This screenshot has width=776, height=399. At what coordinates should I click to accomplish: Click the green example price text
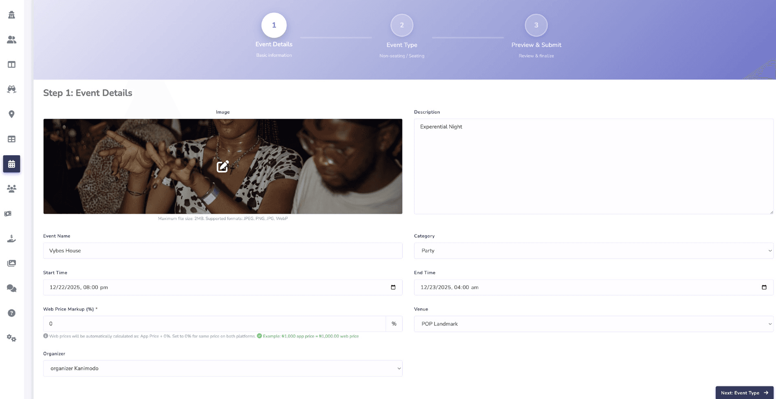(311, 336)
